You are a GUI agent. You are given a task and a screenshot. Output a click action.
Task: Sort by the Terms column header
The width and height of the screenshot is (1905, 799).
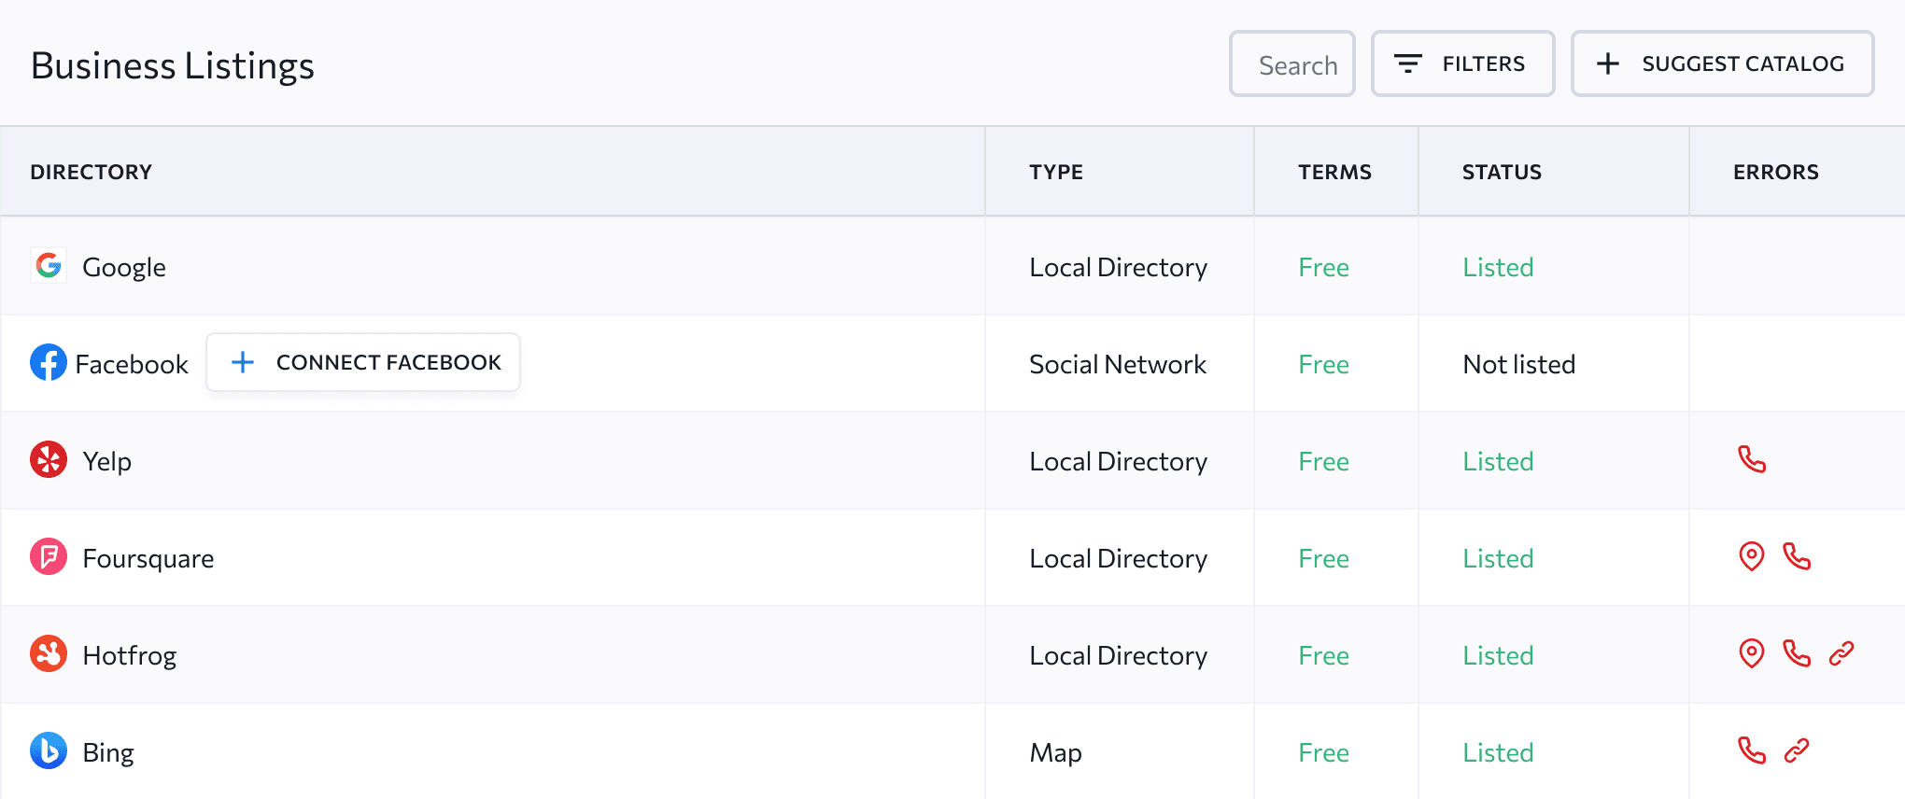tap(1334, 172)
